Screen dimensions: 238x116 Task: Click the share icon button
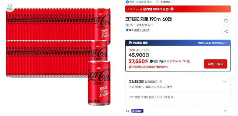tap(226, 31)
